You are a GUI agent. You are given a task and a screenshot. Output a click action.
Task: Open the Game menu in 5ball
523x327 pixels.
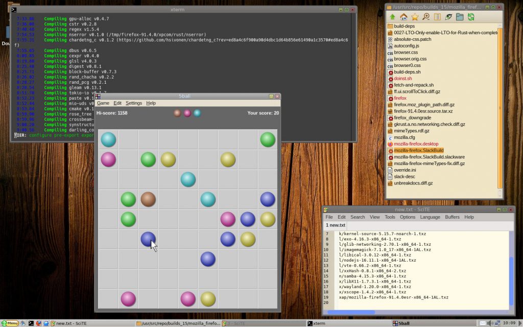click(x=103, y=103)
